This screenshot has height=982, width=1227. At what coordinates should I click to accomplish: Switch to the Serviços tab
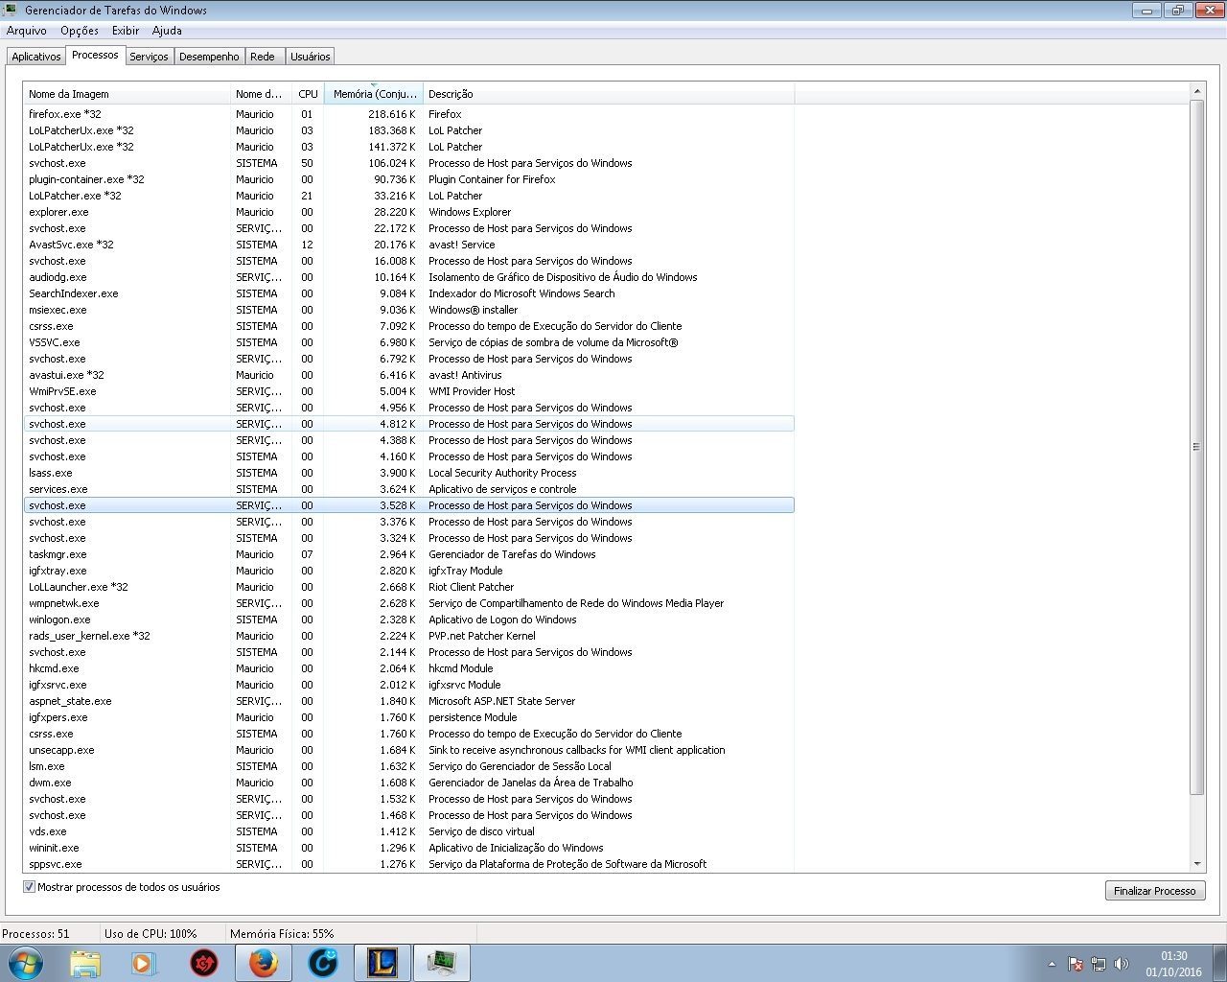149,57
